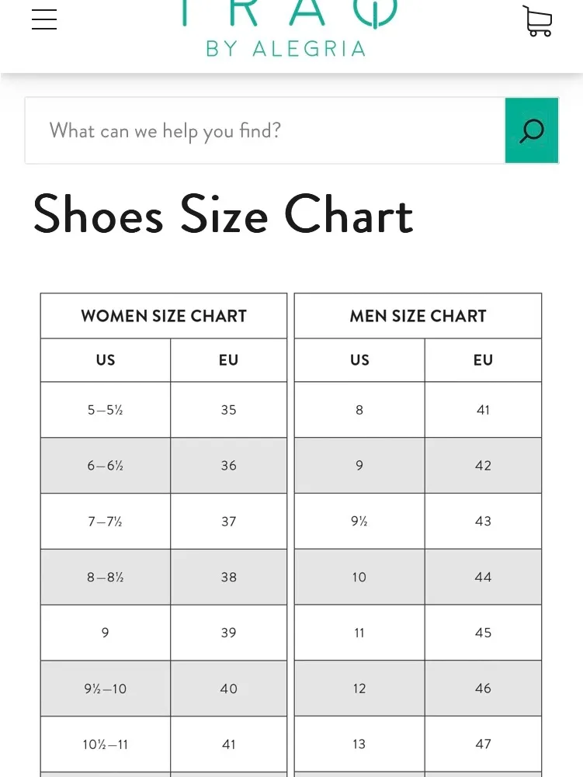The image size is (583, 777).
Task: Select men's US size 9½ cell
Action: [359, 521]
